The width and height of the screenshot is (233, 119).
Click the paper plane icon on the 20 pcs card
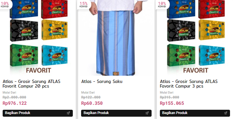coord(69,113)
